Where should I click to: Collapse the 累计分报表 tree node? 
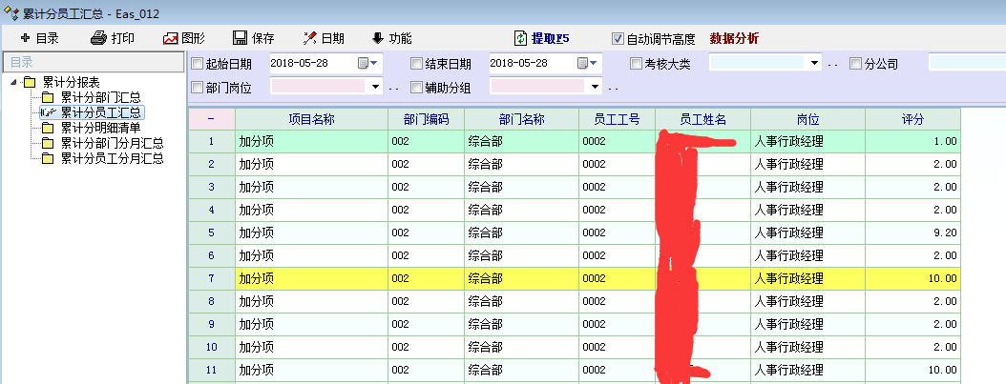[x=13, y=82]
